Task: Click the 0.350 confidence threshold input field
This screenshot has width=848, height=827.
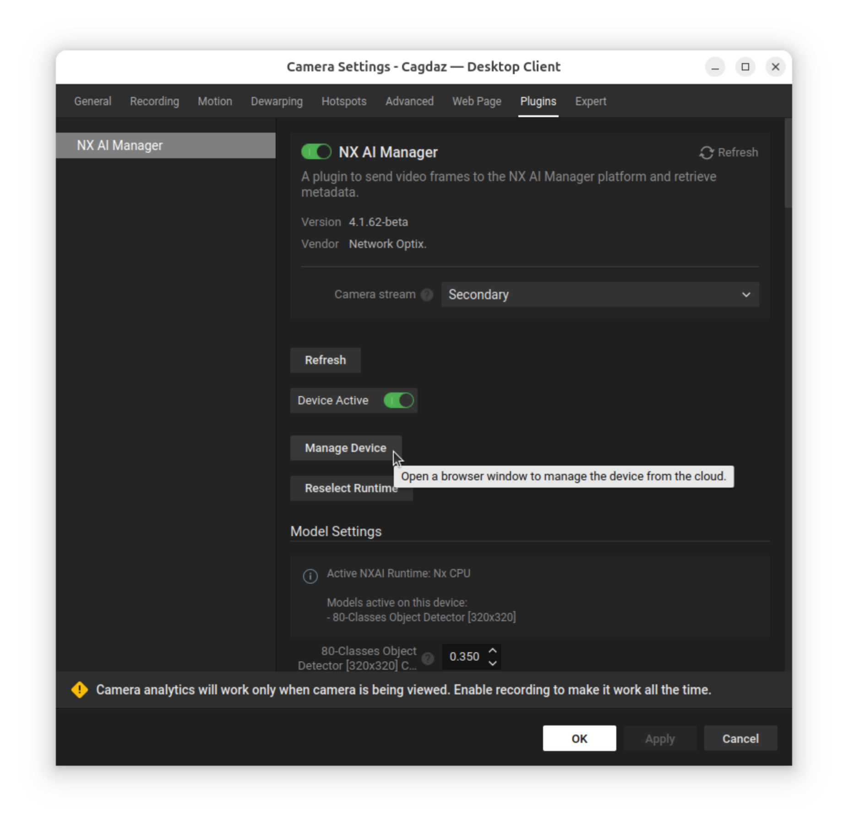Action: [x=464, y=657]
